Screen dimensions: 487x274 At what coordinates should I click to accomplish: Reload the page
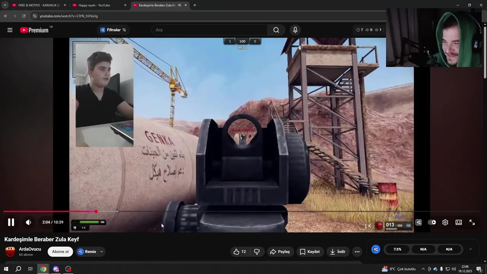click(24, 16)
